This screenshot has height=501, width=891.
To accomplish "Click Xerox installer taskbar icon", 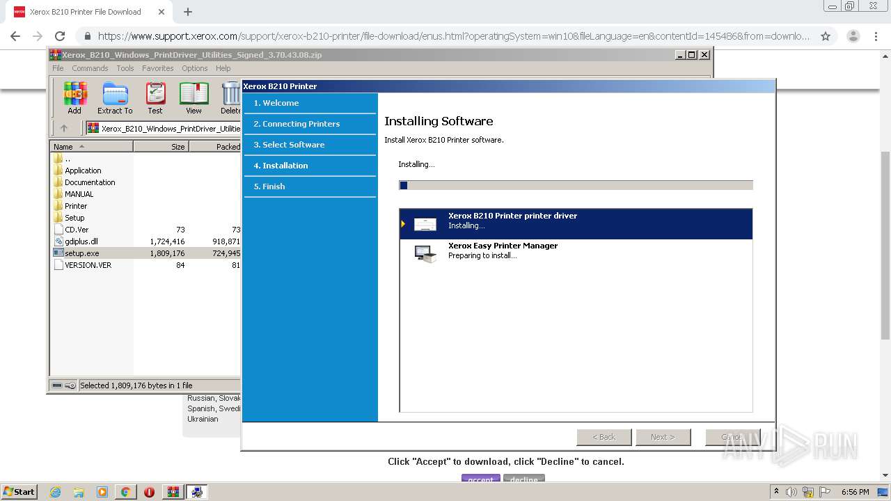I will point(197,492).
